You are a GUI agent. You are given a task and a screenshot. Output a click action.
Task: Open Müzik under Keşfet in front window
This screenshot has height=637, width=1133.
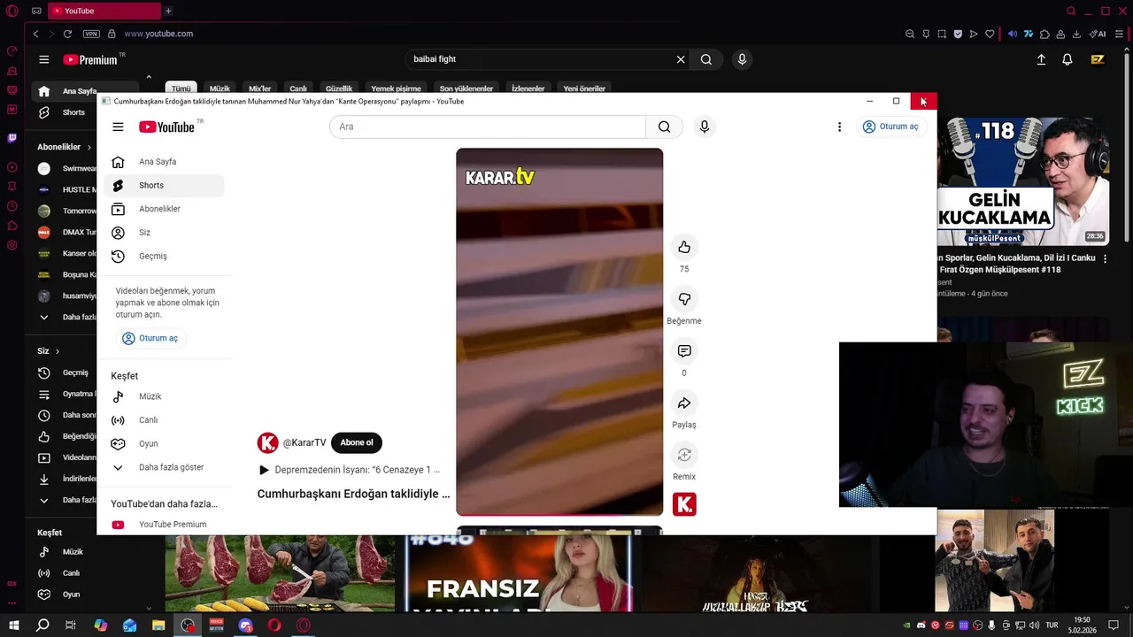click(164, 396)
